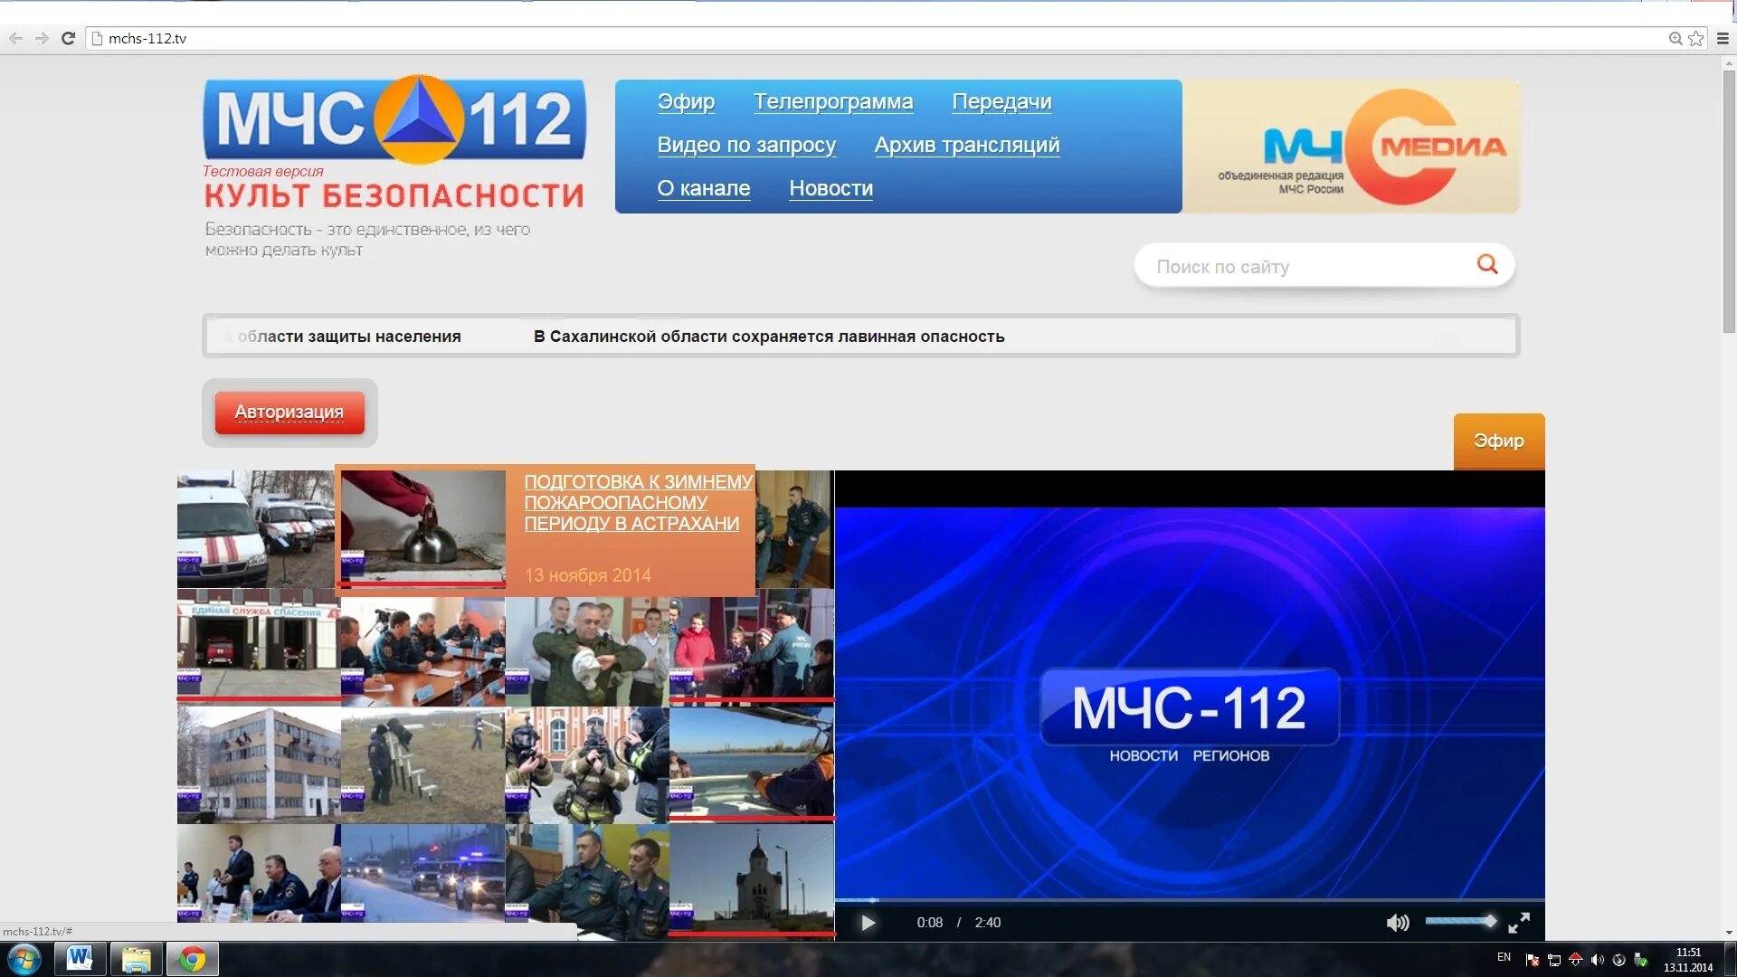Open the convoy with blue lights thumbnail
The height and width of the screenshot is (977, 1737).
coord(422,873)
